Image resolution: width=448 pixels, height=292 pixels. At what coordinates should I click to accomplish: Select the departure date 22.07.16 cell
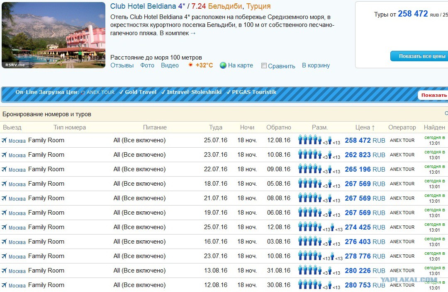(x=215, y=169)
